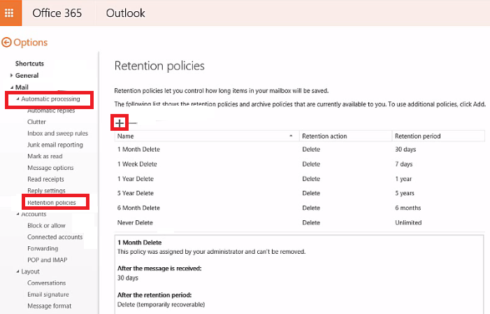The image size is (490, 314).
Task: Select the Never Delete policy row
Action: pos(299,222)
